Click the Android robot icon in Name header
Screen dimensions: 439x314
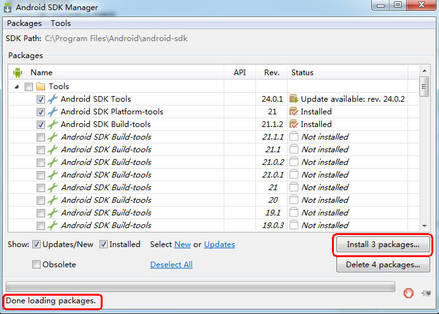pyautogui.click(x=18, y=73)
